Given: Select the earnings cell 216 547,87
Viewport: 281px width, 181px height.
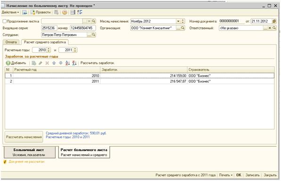Looking at the screenshot, I should click(144, 81).
